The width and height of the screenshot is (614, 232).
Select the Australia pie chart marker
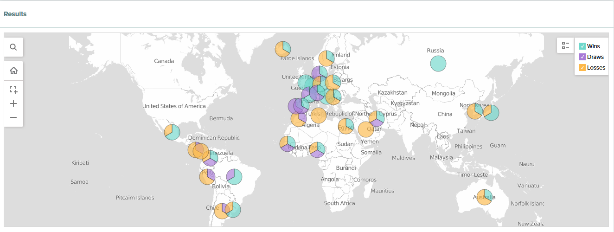(485, 197)
